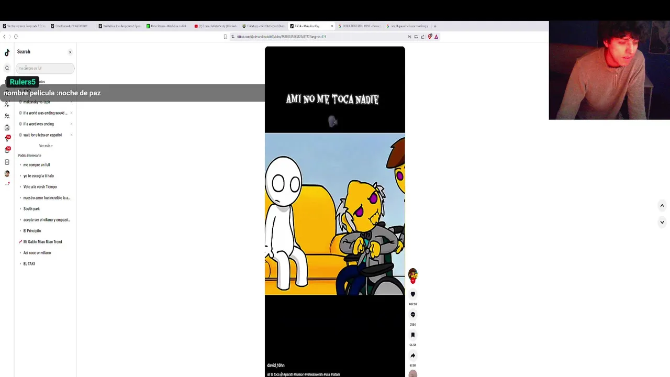Open the LIVE icon in sidebar

coord(7,127)
